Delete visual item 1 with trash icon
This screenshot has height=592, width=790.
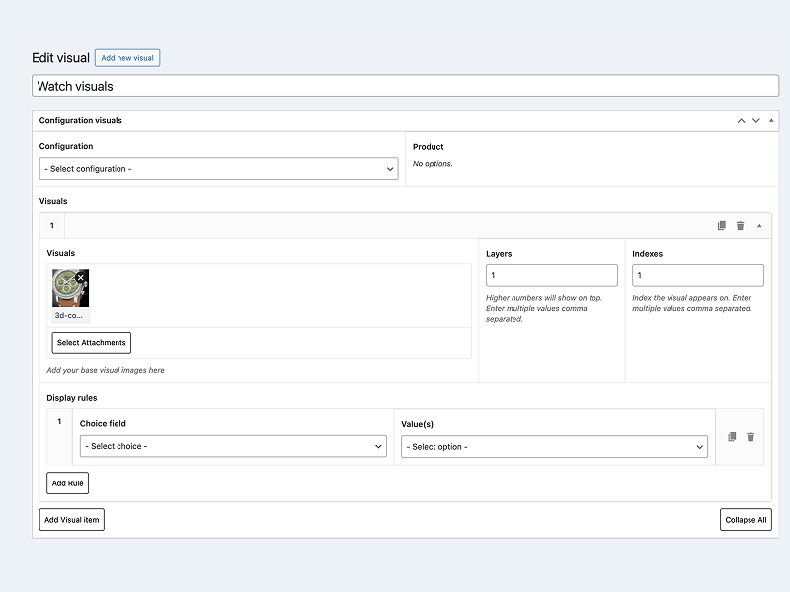tap(740, 226)
